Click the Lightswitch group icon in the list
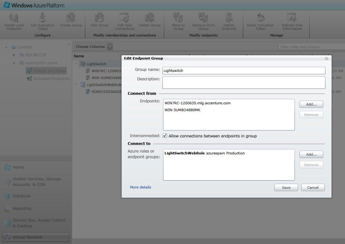 [83, 64]
